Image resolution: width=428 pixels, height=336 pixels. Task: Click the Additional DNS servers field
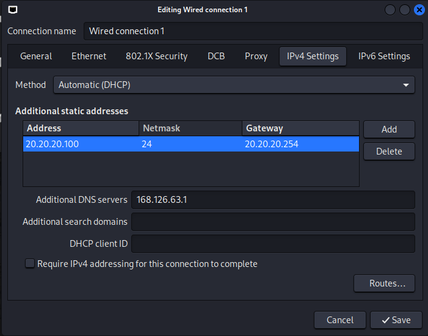tap(273, 200)
